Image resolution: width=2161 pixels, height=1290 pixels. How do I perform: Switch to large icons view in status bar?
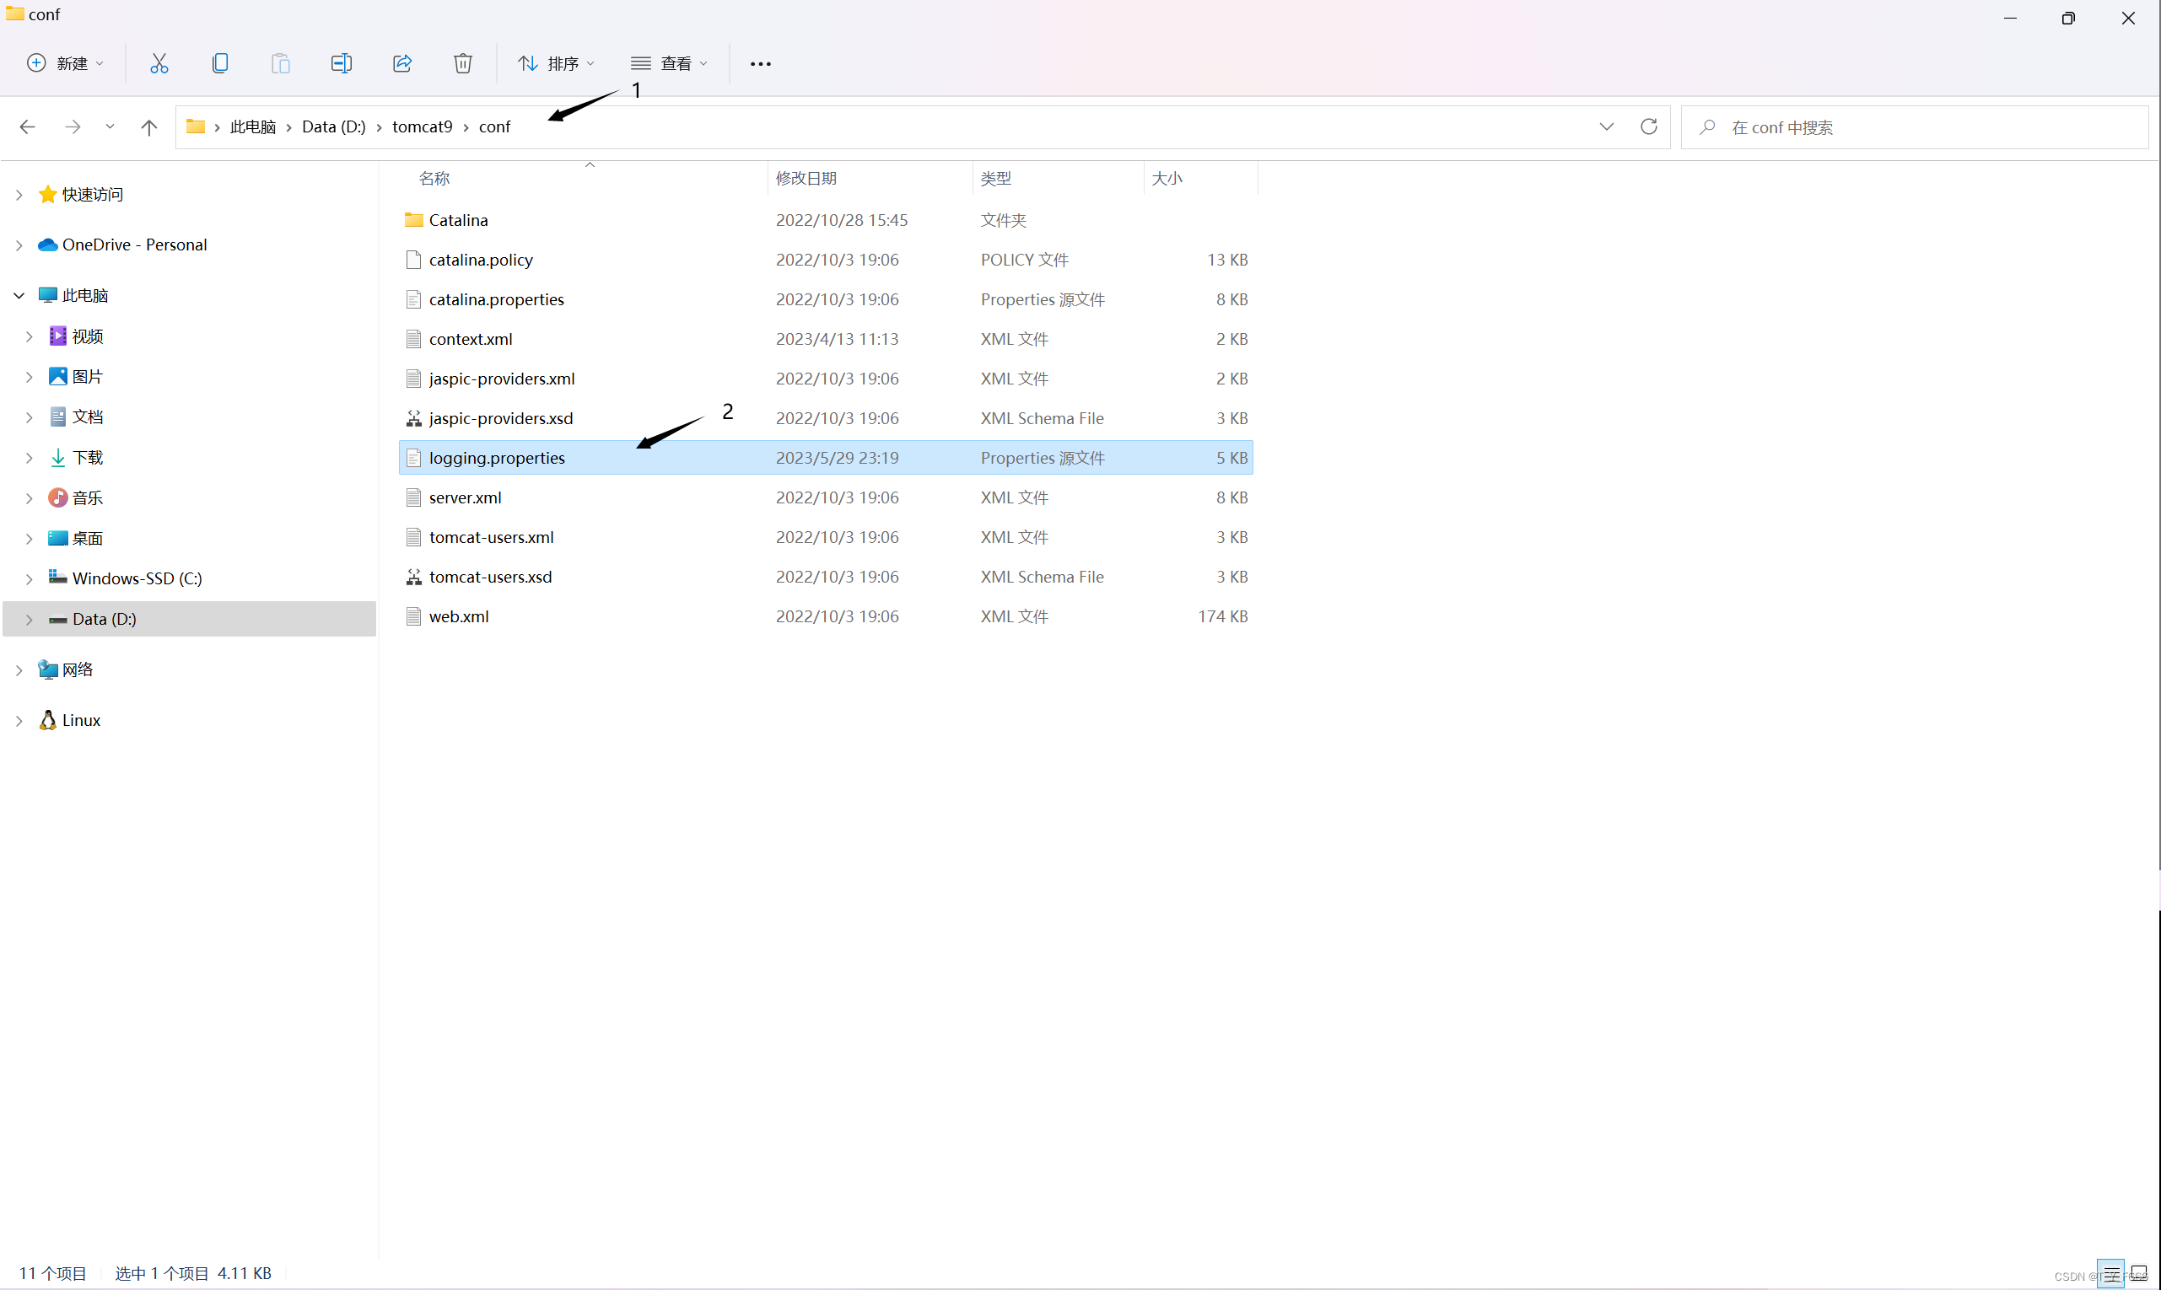2139,1273
